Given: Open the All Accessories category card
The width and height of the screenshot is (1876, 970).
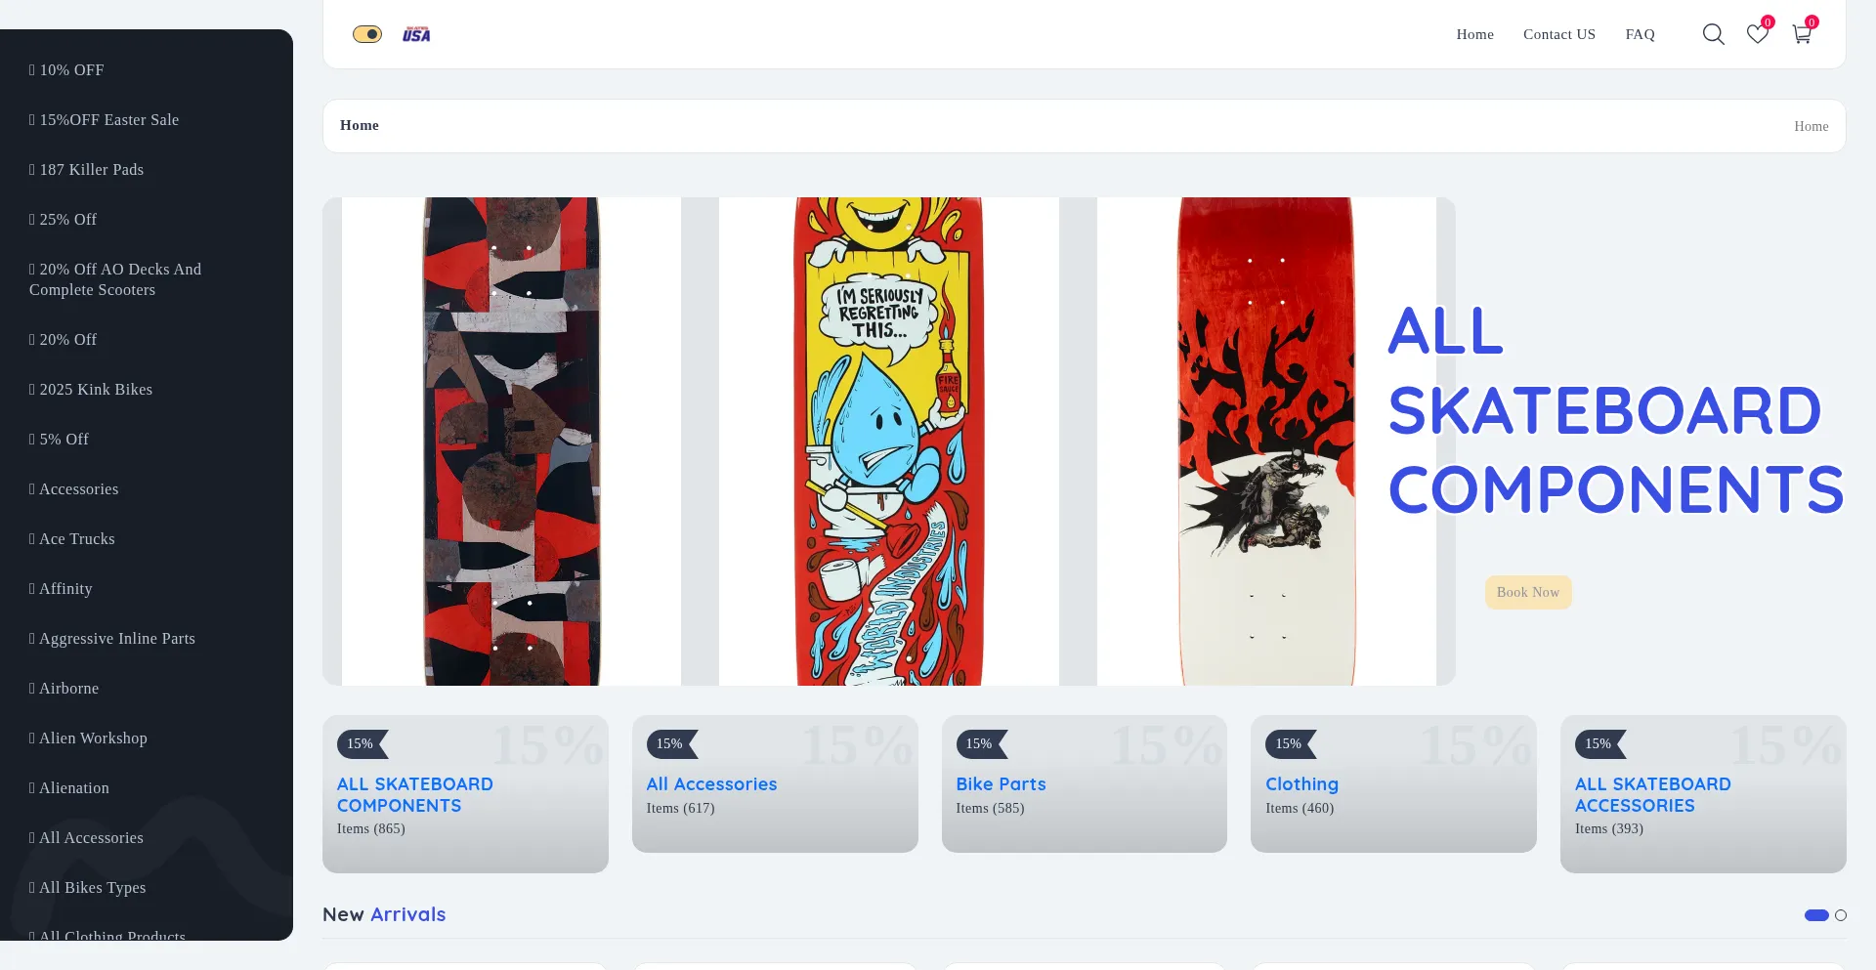Looking at the screenshot, I should (775, 783).
